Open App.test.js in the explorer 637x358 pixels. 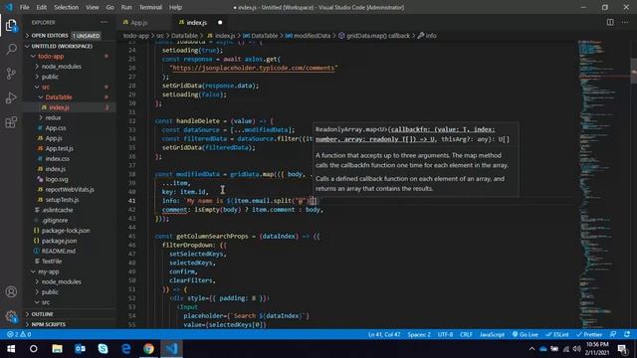coord(60,148)
